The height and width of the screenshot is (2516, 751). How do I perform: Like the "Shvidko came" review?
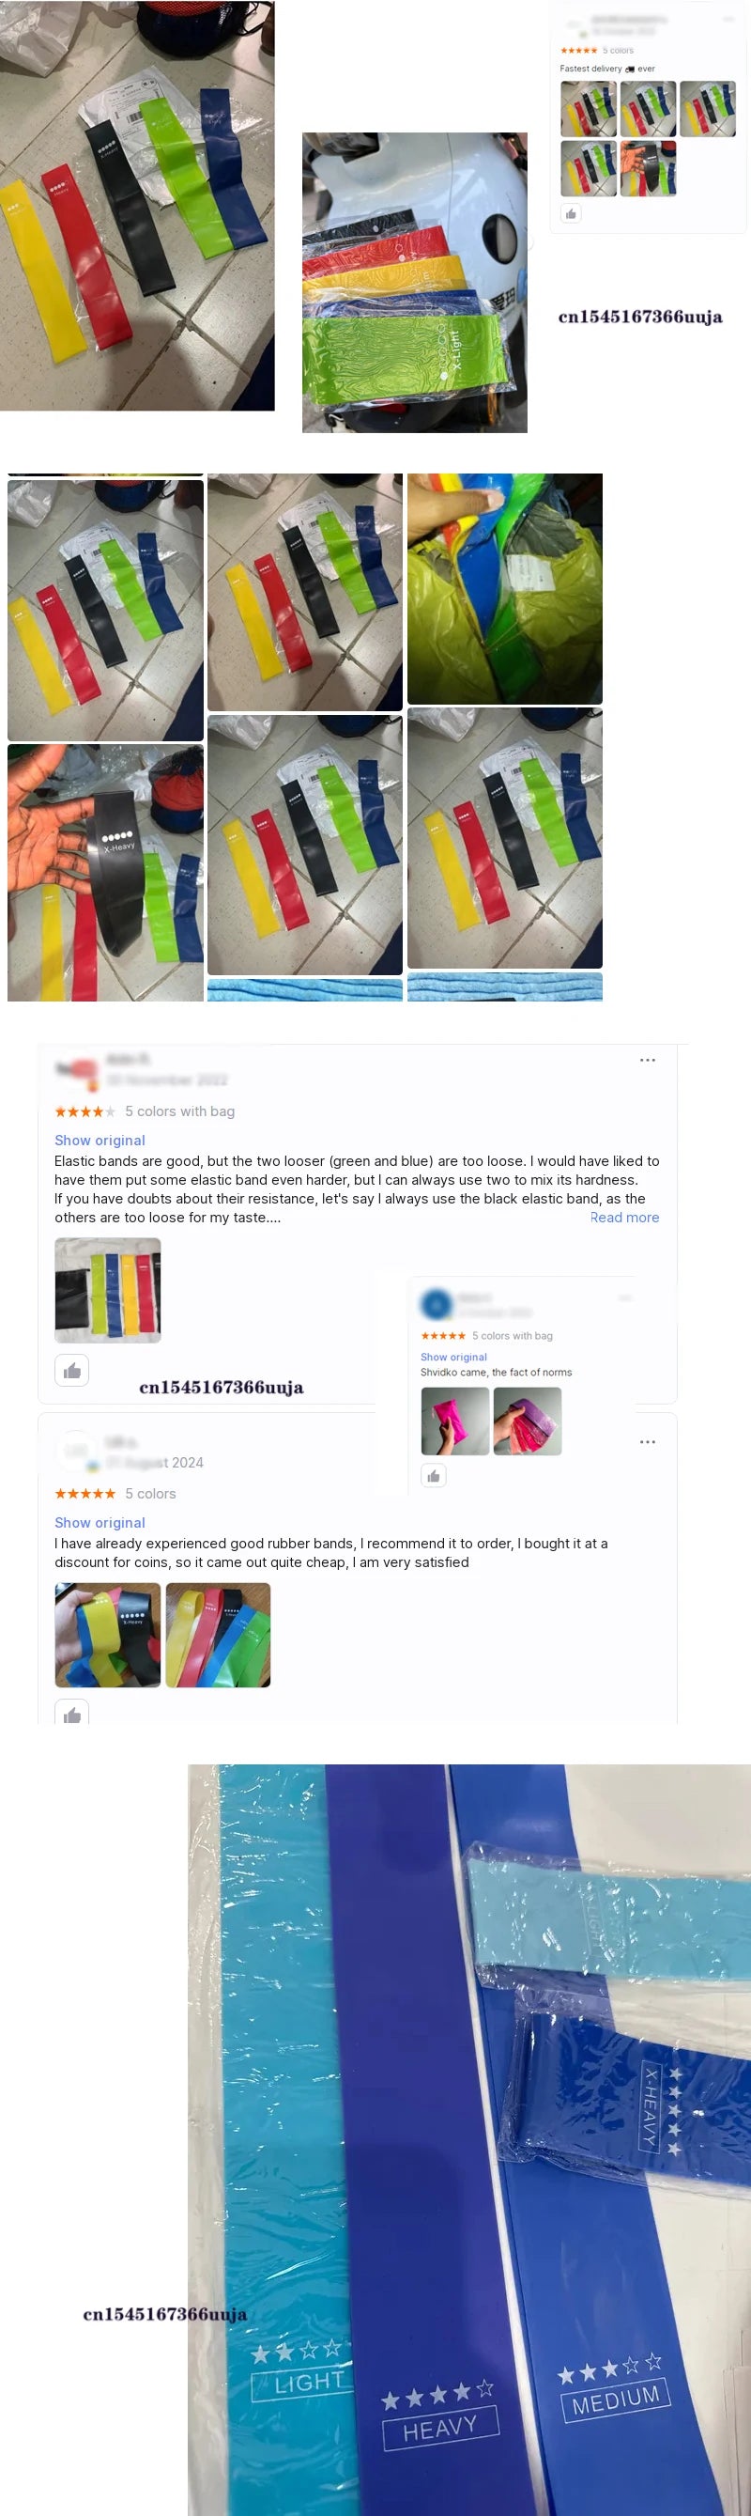(433, 1475)
